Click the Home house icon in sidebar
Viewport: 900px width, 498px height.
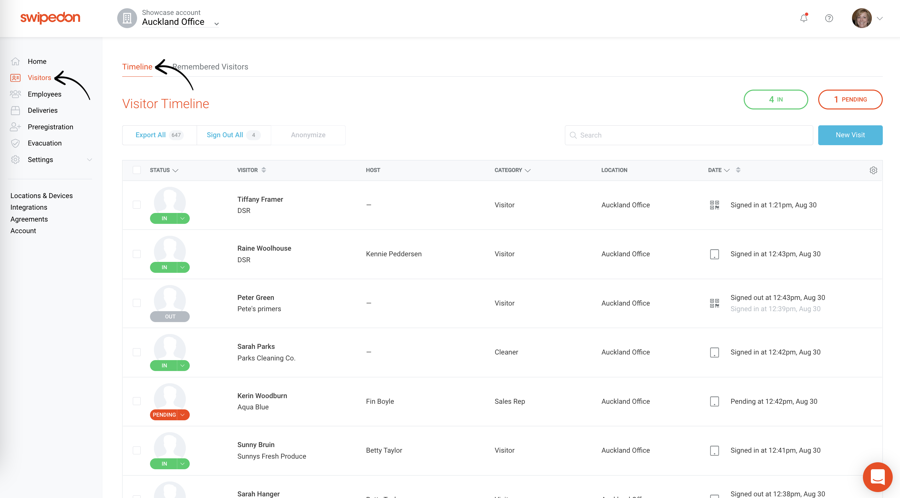pos(15,62)
